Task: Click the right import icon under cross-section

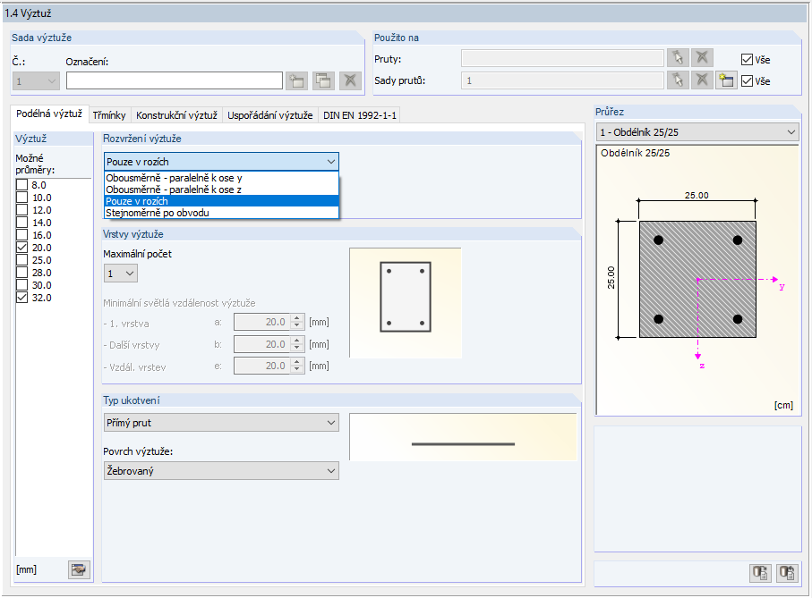Action: [787, 573]
